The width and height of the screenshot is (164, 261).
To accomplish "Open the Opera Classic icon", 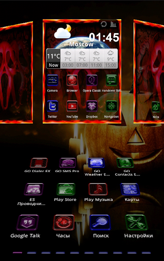I will 92,80.
